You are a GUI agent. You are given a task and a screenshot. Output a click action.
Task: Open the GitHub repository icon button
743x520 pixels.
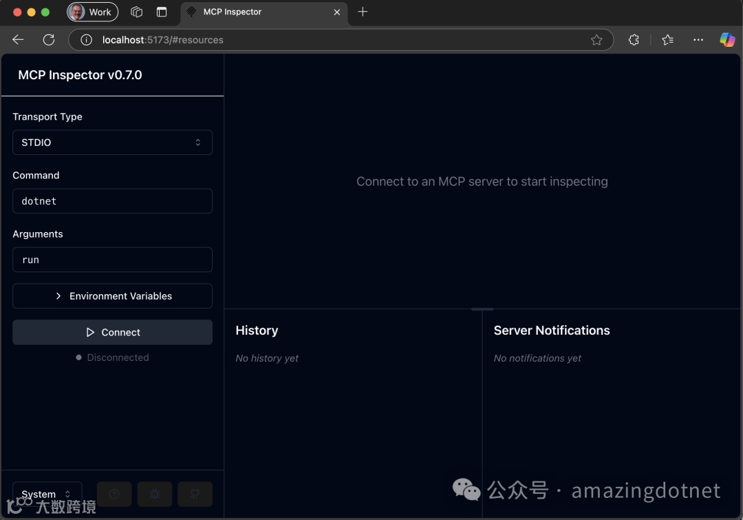pos(195,494)
